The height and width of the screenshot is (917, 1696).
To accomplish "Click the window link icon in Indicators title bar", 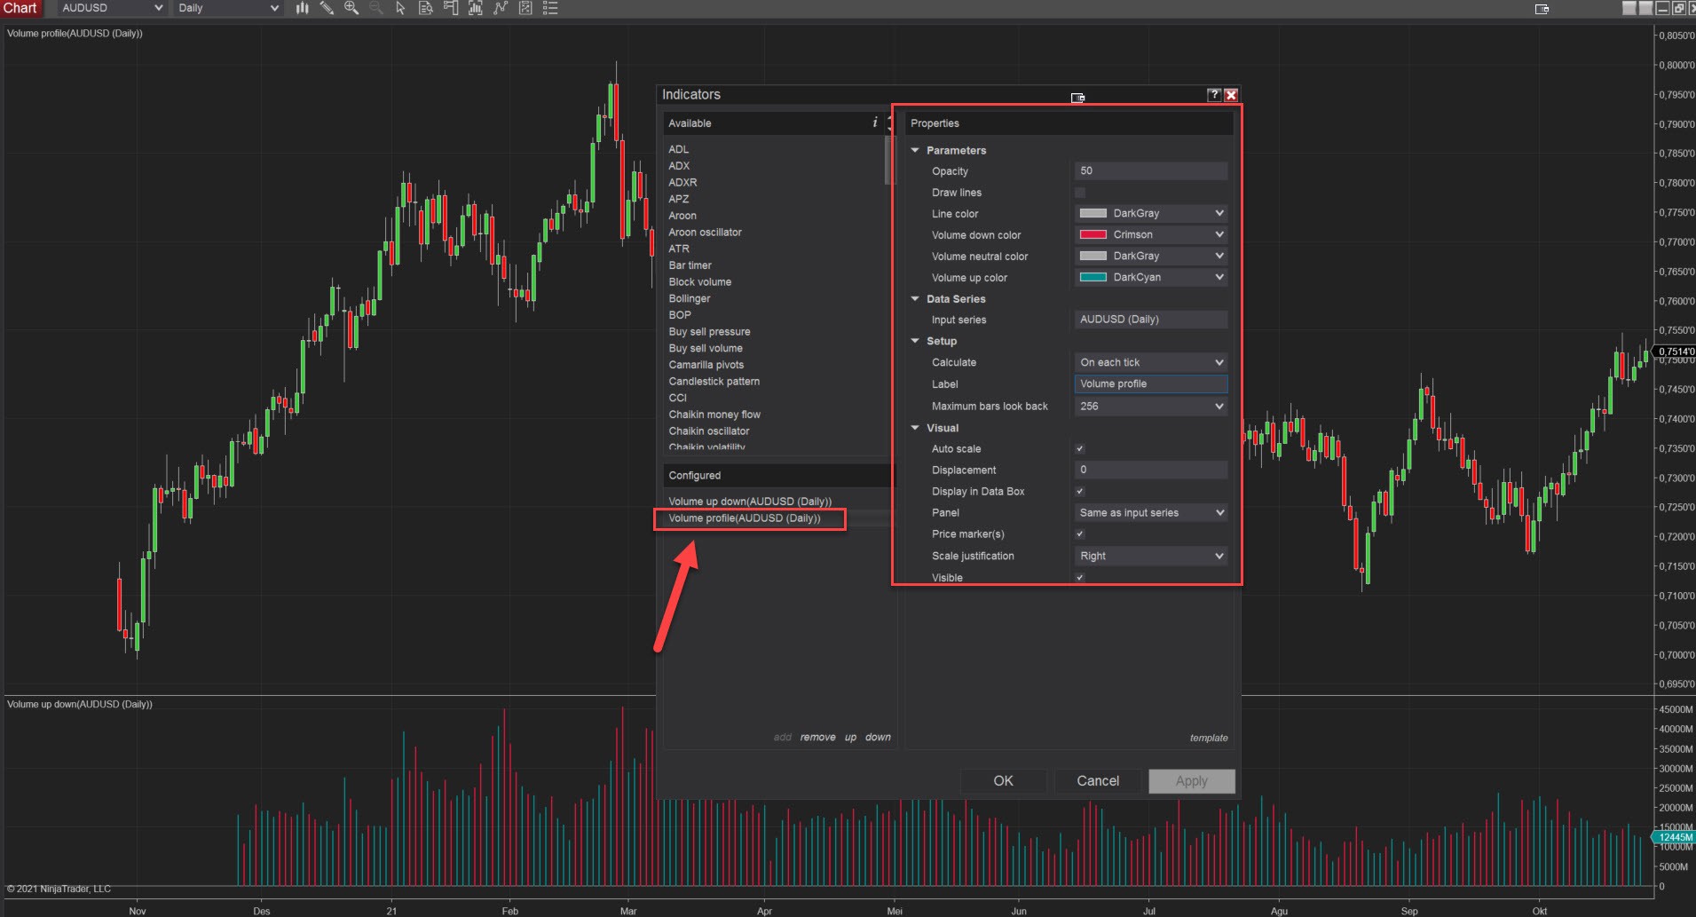I will (x=1077, y=98).
